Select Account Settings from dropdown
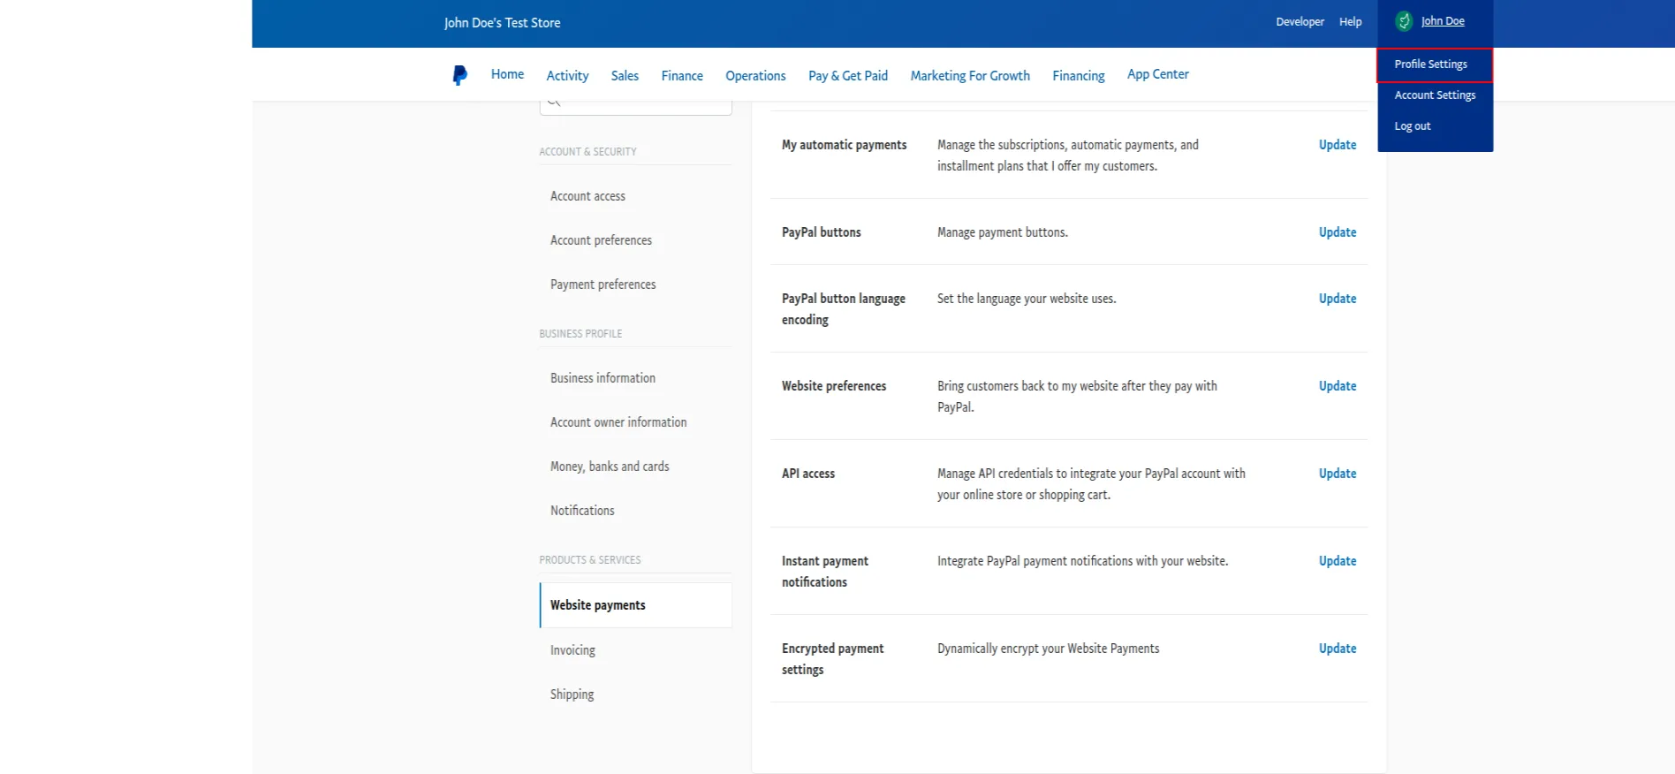 coord(1435,95)
